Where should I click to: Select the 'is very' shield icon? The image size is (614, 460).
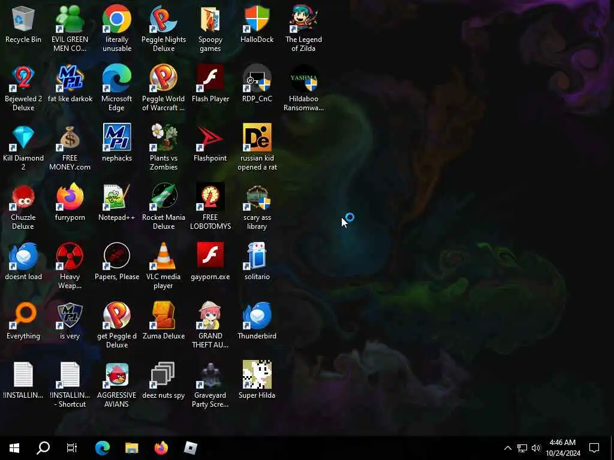click(x=70, y=321)
